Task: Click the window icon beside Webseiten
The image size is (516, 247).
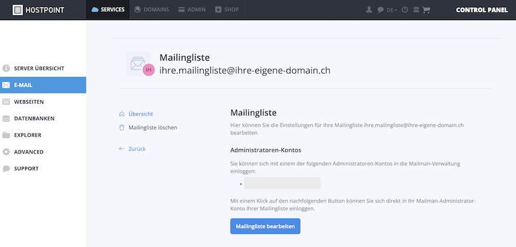Action: tap(6, 102)
